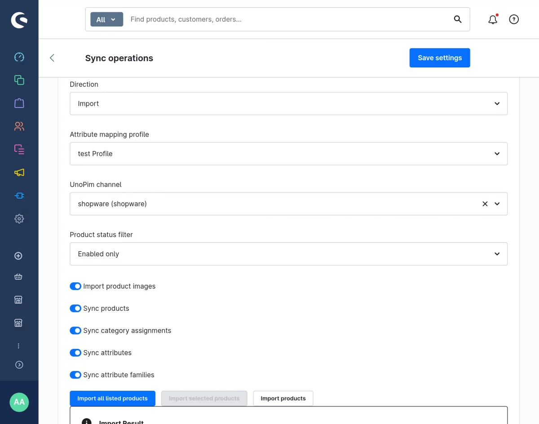Screen dimensions: 539x424
Task: Click Save settings button
Action: 440,58
